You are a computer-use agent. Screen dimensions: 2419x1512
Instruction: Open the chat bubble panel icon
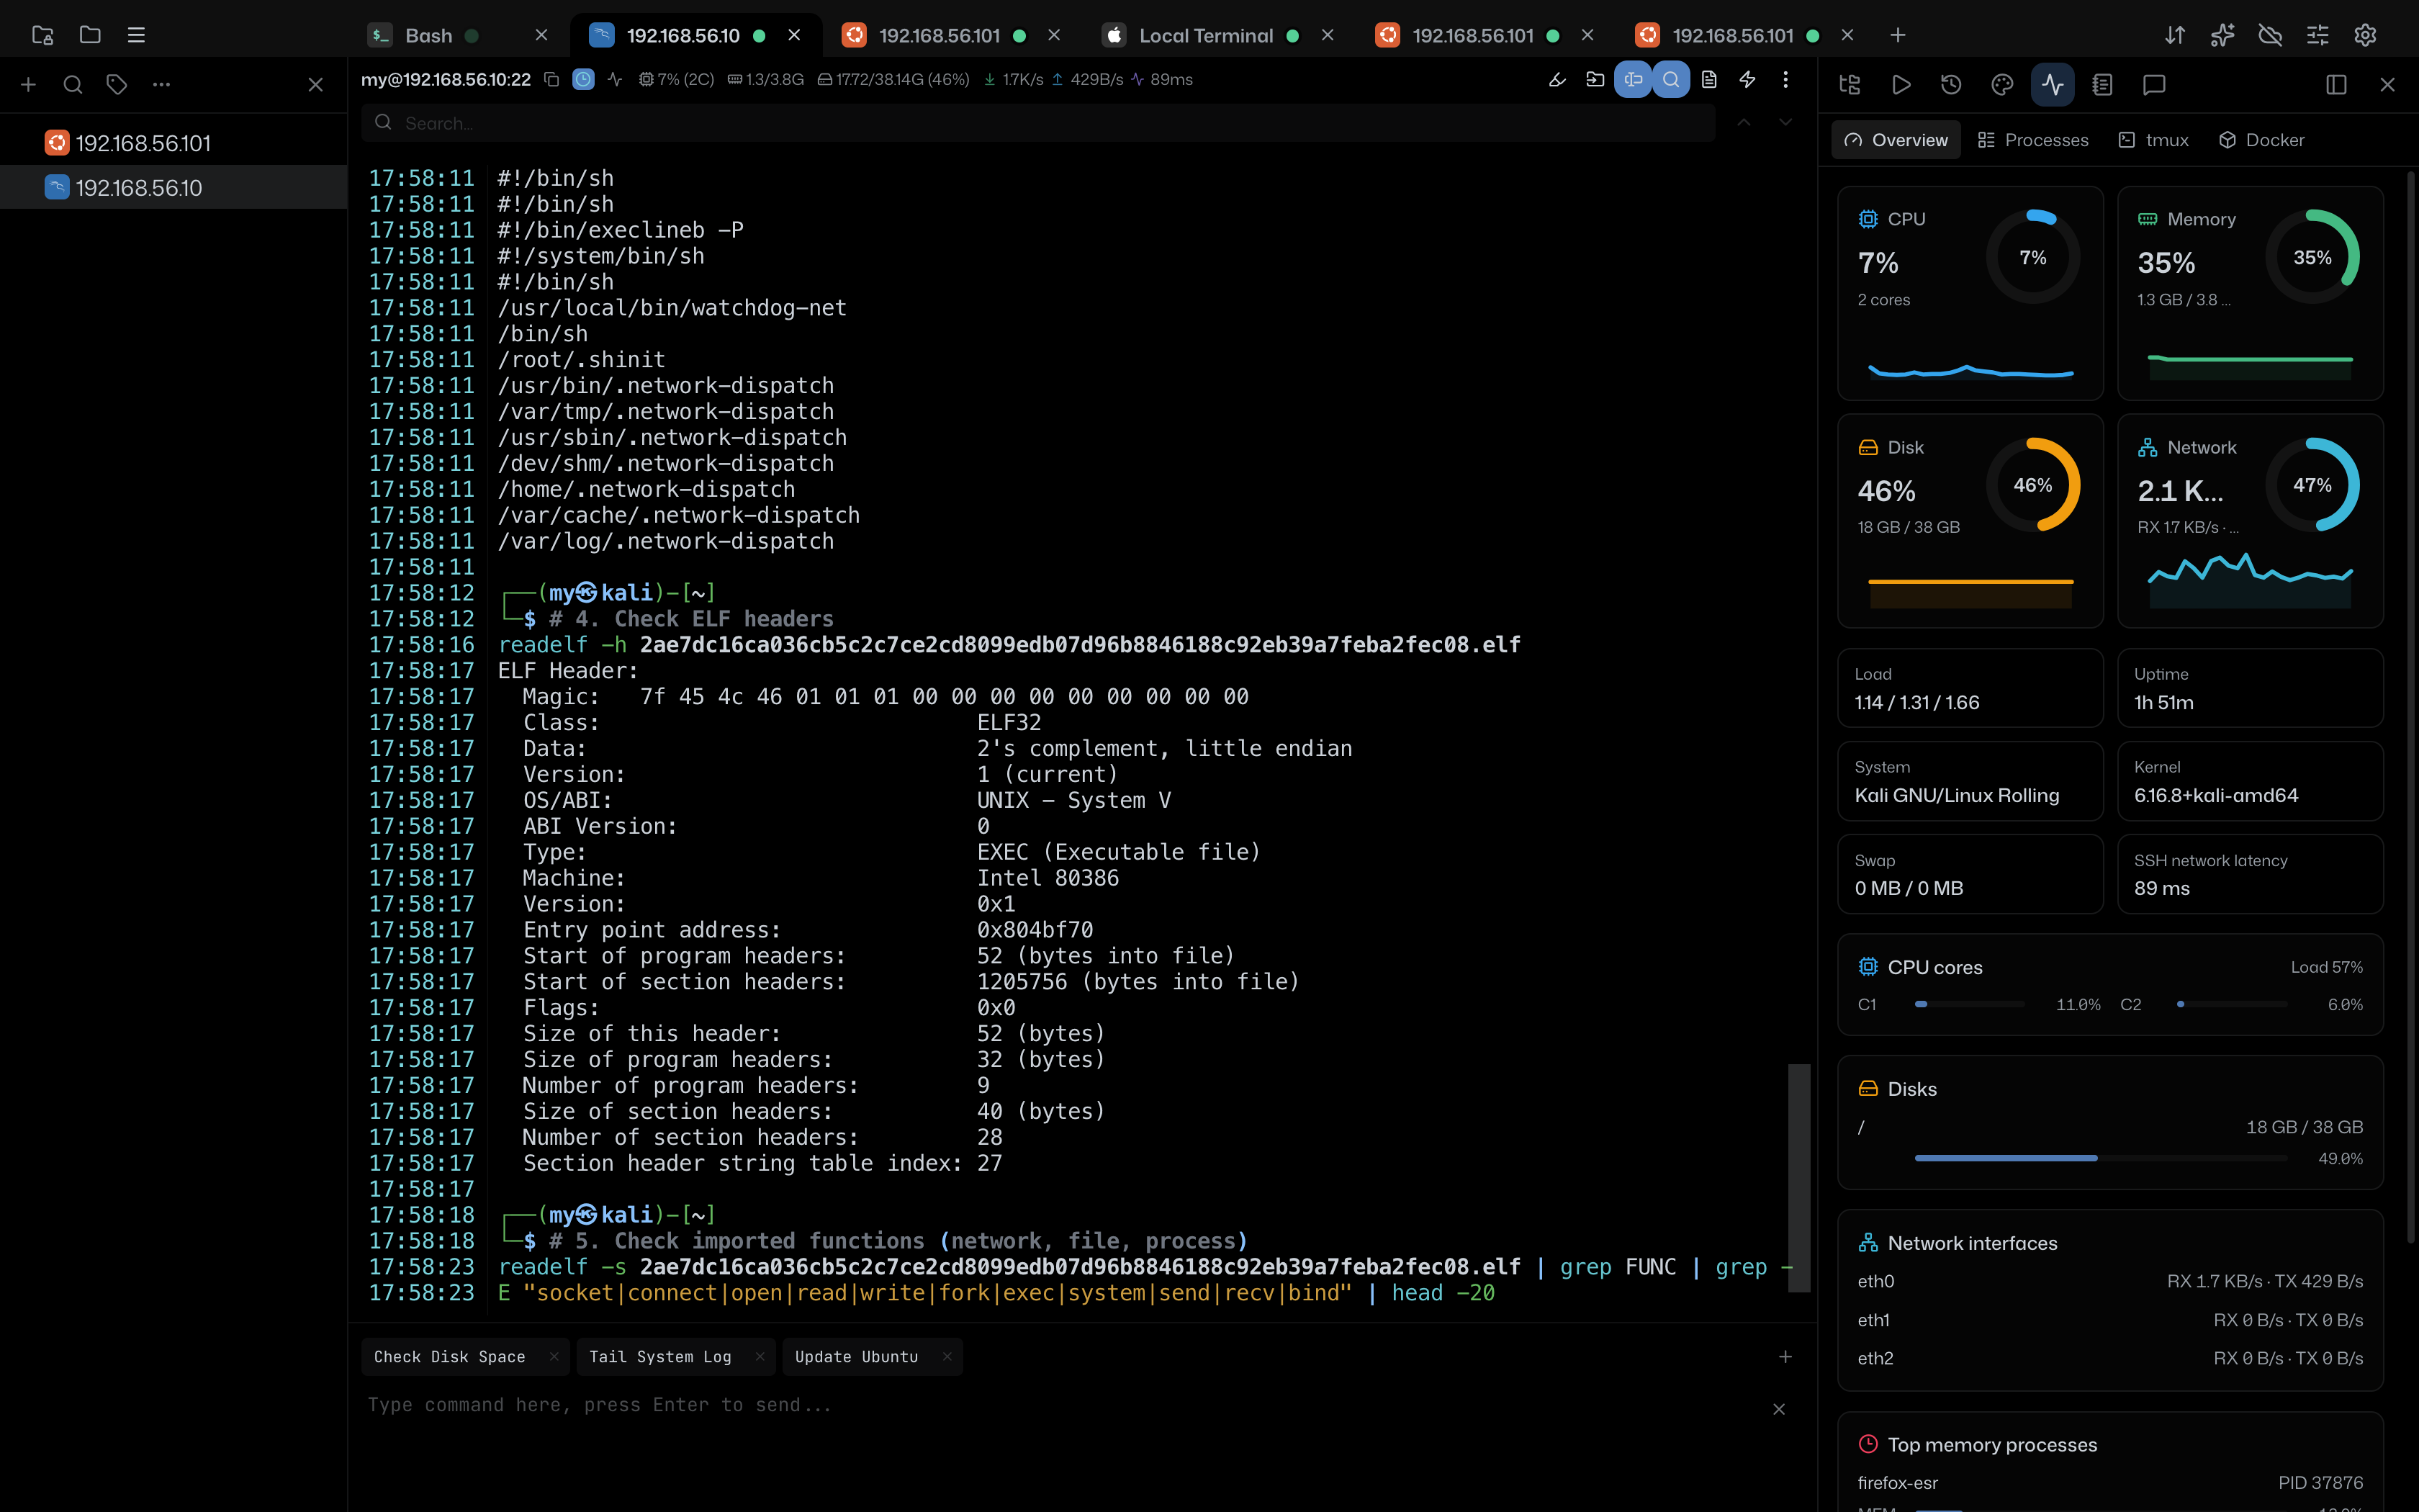point(2154,85)
